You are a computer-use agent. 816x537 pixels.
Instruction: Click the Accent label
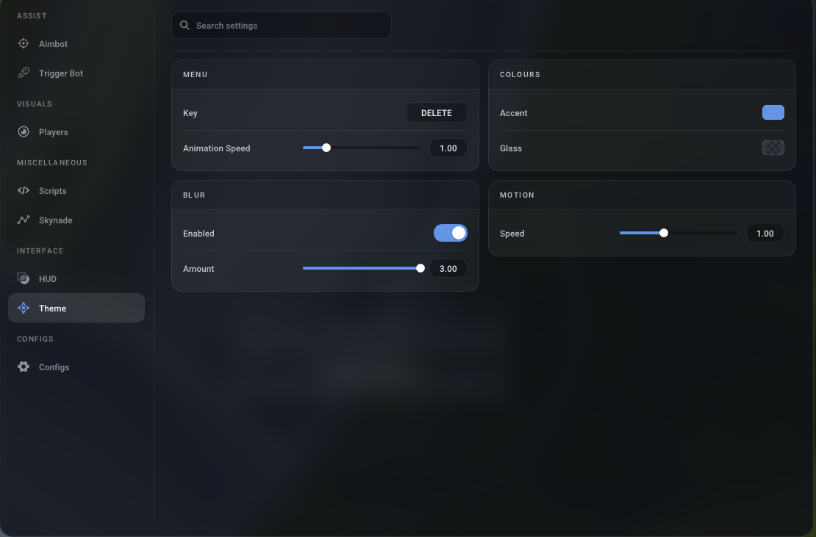[513, 113]
